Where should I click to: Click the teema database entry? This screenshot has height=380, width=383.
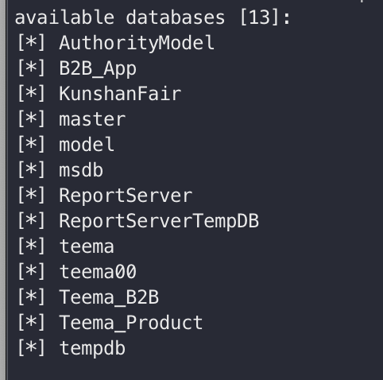(87, 246)
